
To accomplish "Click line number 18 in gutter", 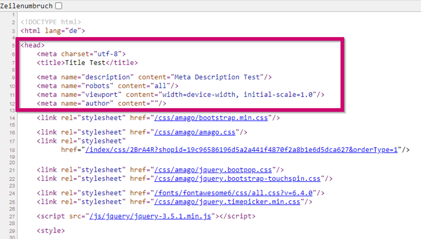I will coord(12,150).
